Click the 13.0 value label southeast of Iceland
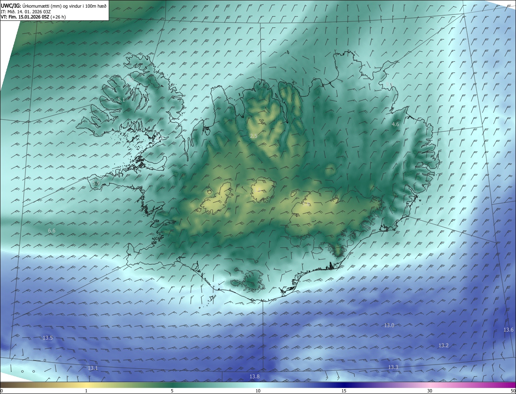This screenshot has height=394, width=516. point(389,326)
